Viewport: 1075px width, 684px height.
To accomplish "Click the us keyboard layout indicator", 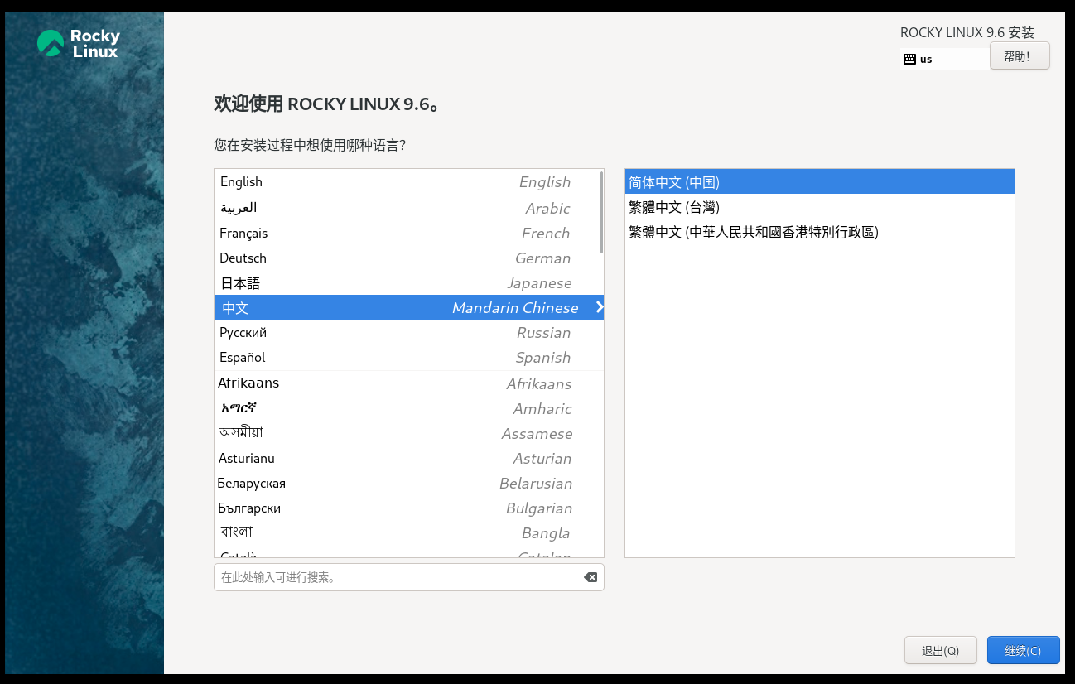I will tap(926, 59).
